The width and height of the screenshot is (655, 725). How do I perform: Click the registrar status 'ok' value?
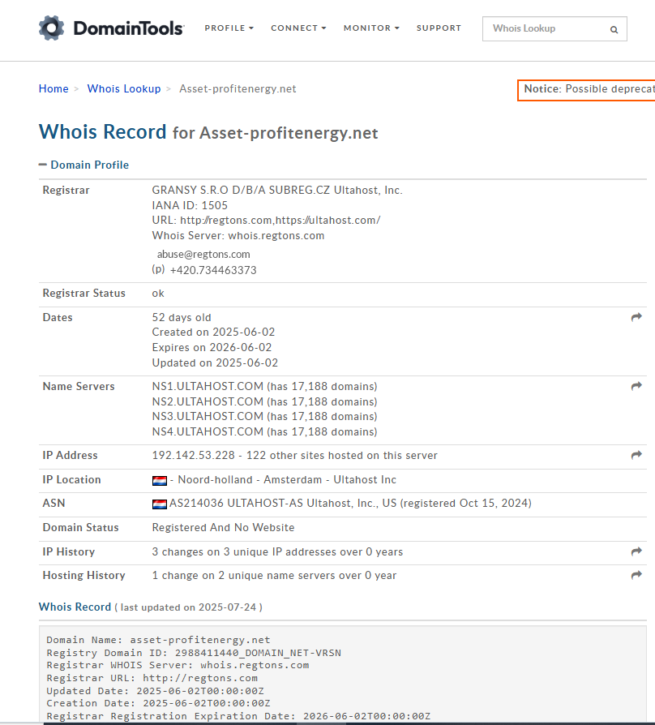point(158,294)
